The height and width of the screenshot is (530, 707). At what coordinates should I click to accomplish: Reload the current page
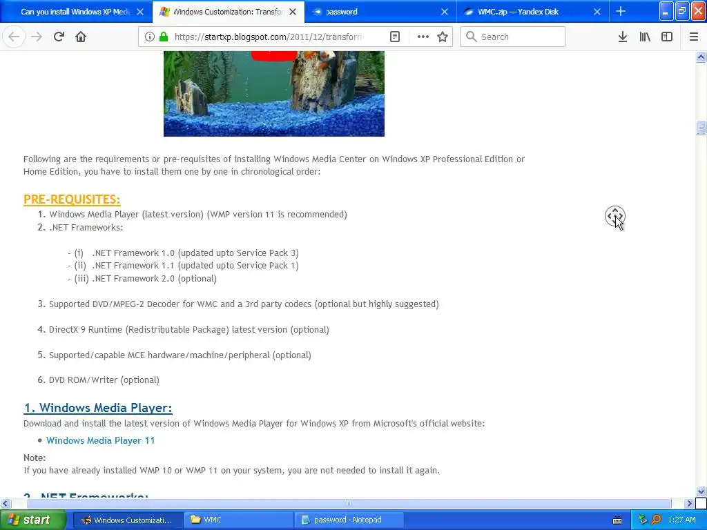59,37
